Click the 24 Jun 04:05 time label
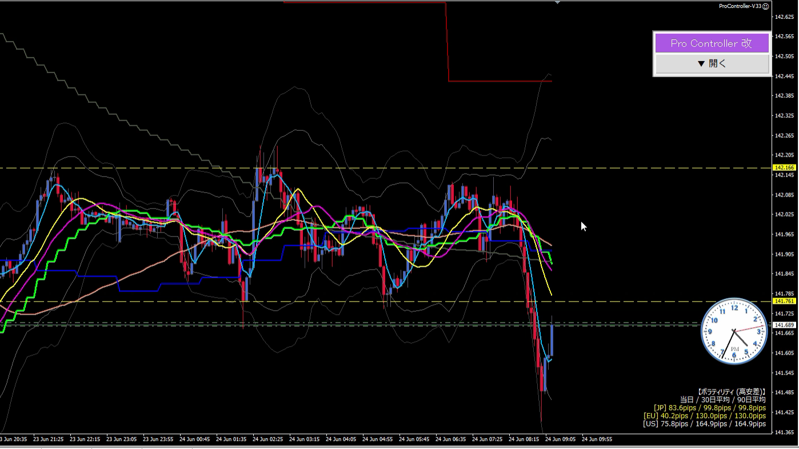799x449 pixels. 341,439
